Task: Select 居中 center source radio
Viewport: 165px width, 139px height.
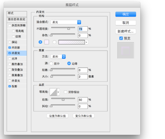Action: coord(51,63)
